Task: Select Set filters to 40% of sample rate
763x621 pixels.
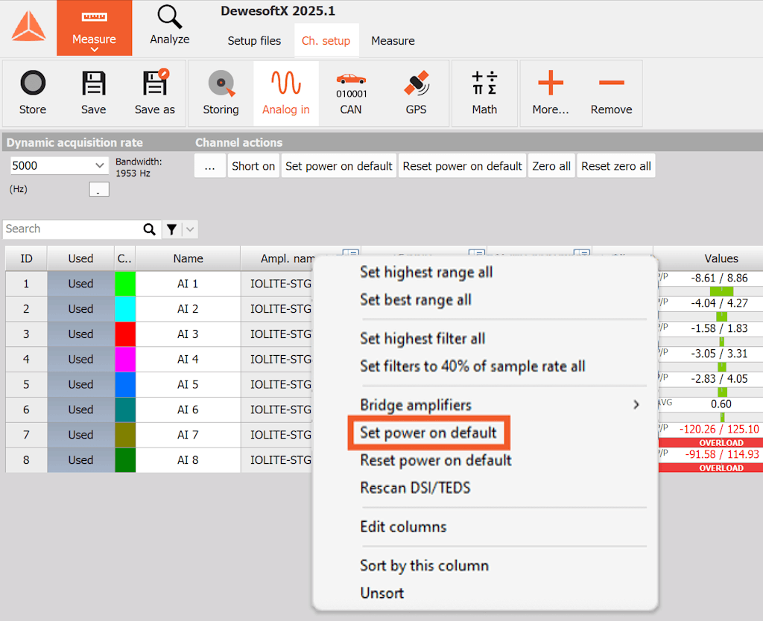Action: coord(472,366)
